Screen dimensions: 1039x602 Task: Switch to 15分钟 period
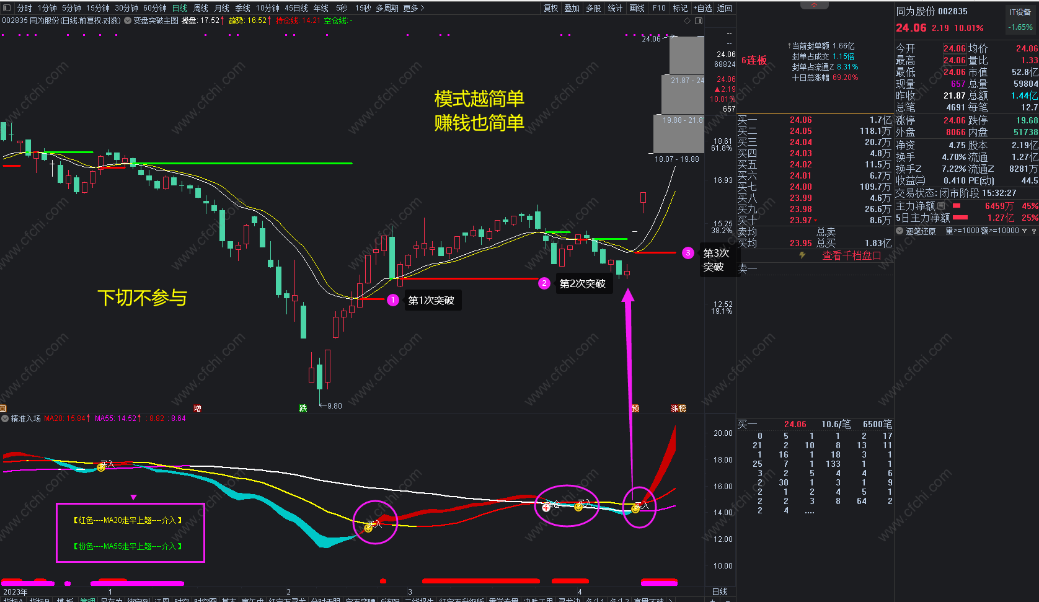point(97,8)
